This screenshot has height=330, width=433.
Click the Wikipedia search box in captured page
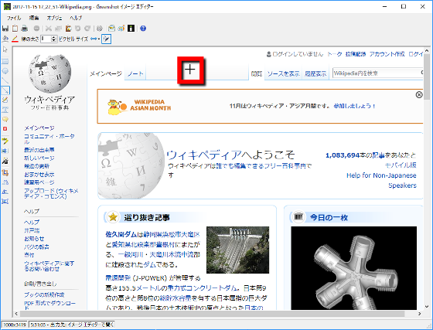(378, 73)
